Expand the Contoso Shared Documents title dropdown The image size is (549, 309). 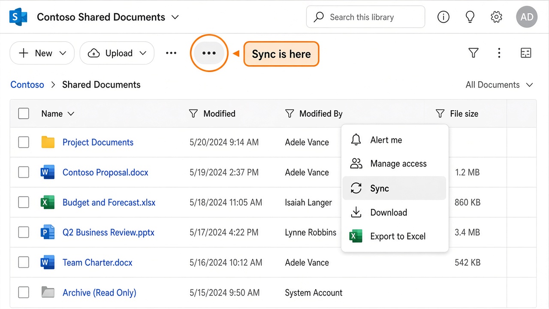pyautogui.click(x=175, y=17)
